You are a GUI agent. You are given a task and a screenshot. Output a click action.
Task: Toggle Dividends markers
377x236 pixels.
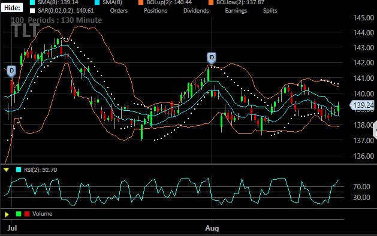(196, 11)
